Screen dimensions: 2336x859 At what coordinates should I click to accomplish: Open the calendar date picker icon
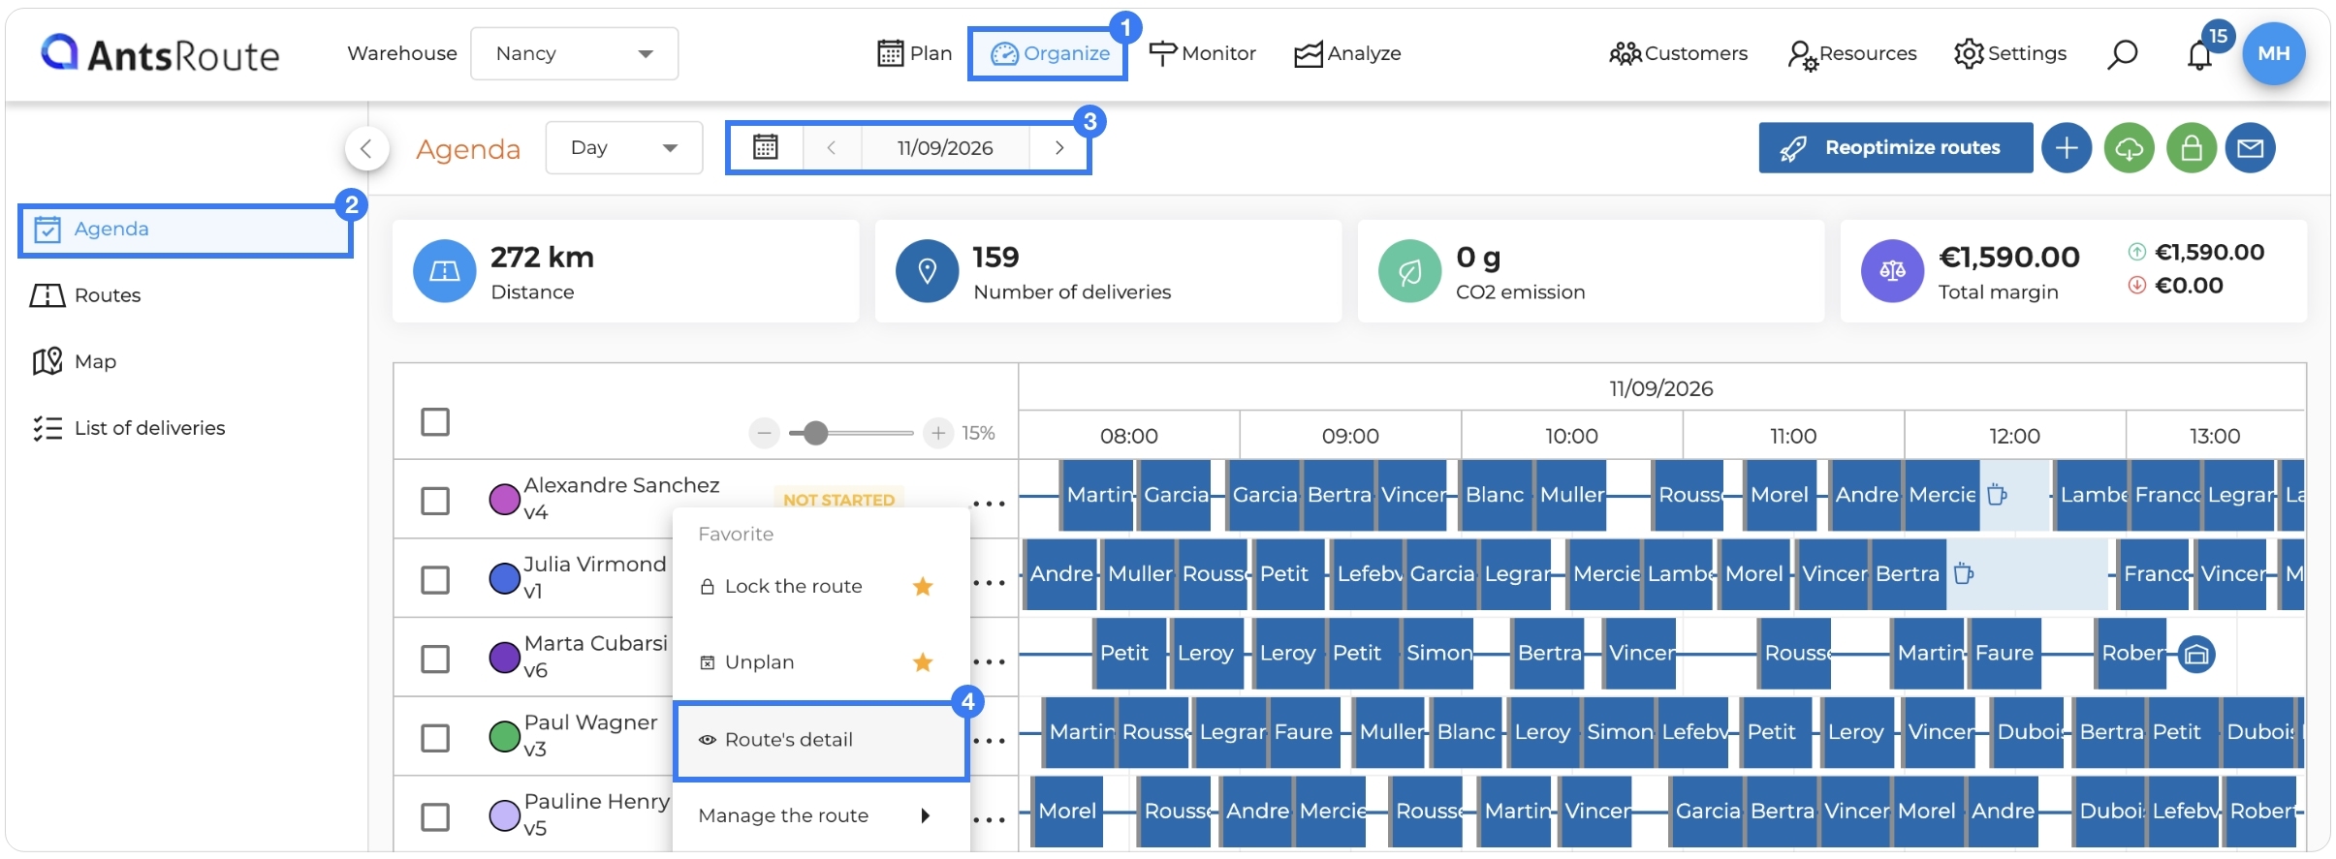coord(766,147)
